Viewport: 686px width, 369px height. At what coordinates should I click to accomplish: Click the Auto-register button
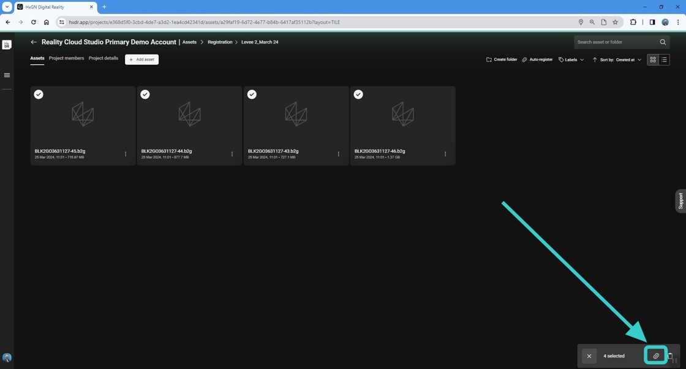tap(537, 59)
